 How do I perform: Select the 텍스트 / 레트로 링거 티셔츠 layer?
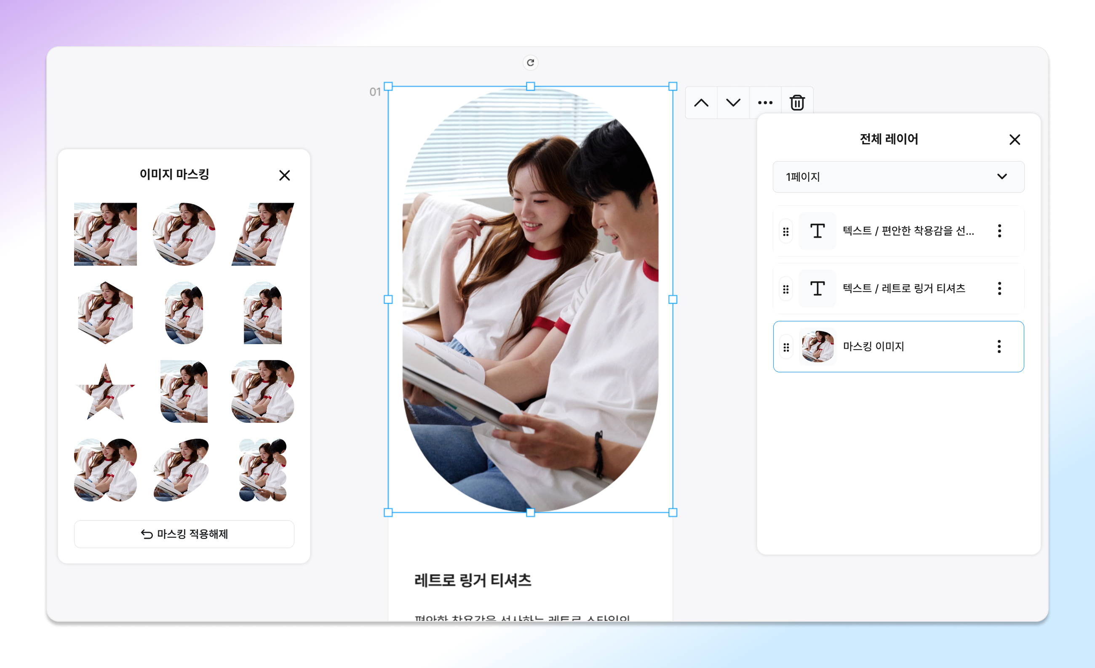click(x=899, y=289)
